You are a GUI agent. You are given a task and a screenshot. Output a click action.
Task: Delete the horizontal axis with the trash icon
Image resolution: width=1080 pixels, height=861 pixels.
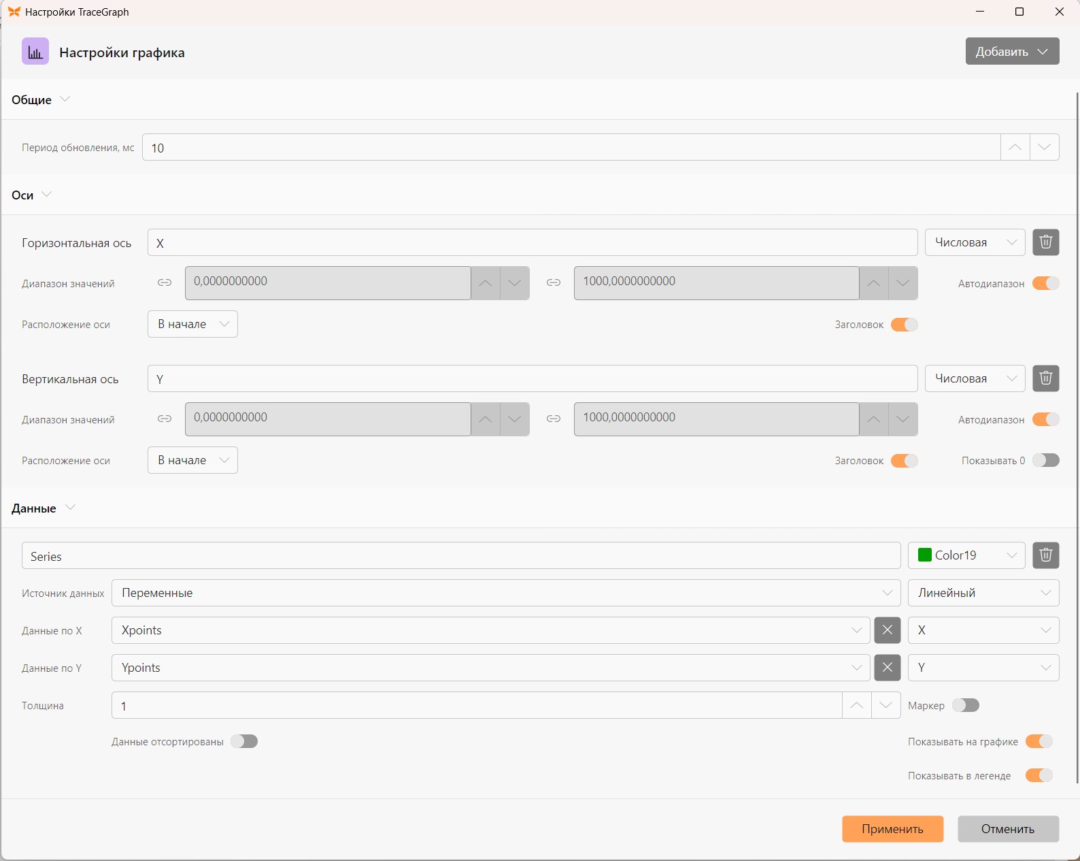(1046, 242)
